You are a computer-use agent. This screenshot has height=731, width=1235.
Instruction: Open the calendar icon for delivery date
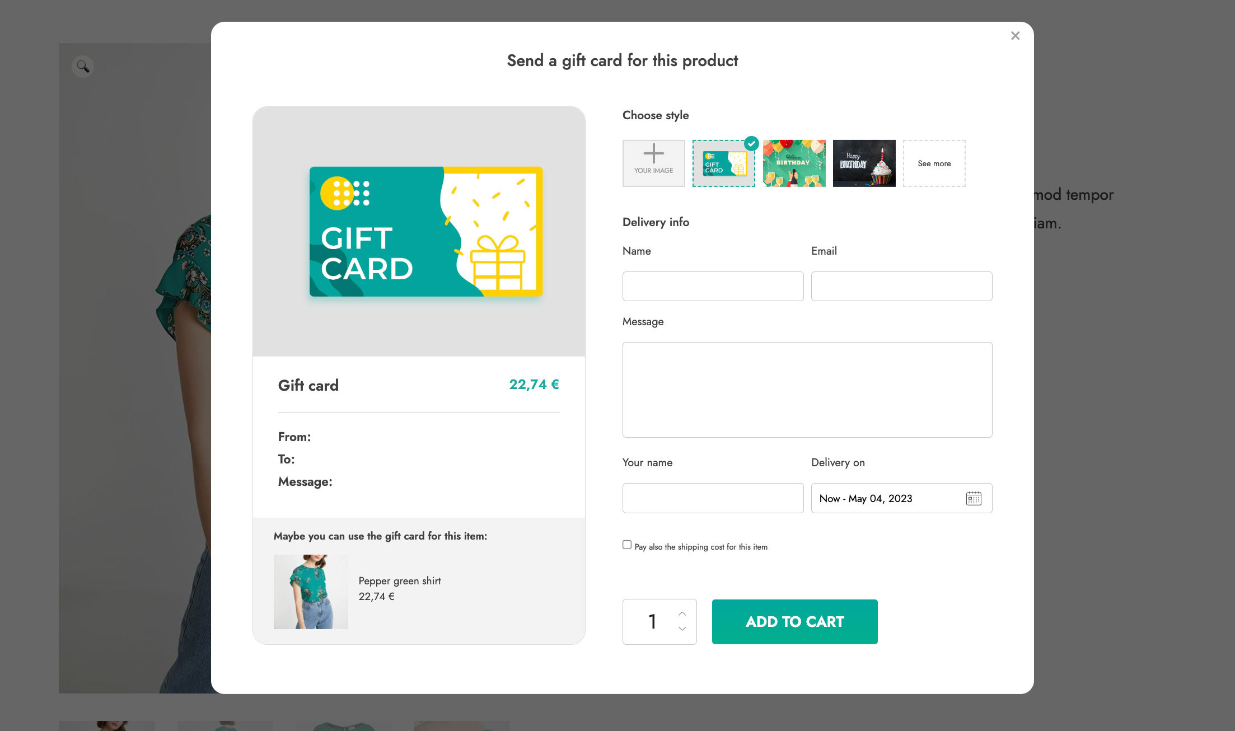(x=974, y=498)
